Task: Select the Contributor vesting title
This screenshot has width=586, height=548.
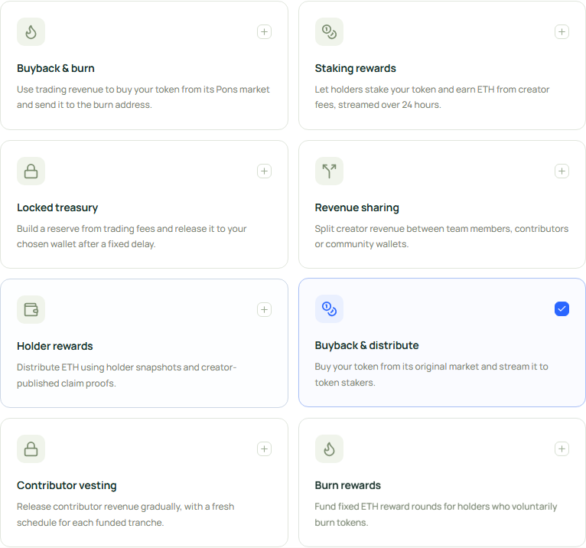Action: click(67, 485)
